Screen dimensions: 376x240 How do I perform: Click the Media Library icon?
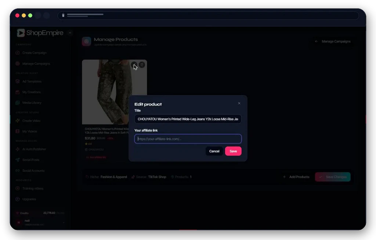(x=18, y=103)
